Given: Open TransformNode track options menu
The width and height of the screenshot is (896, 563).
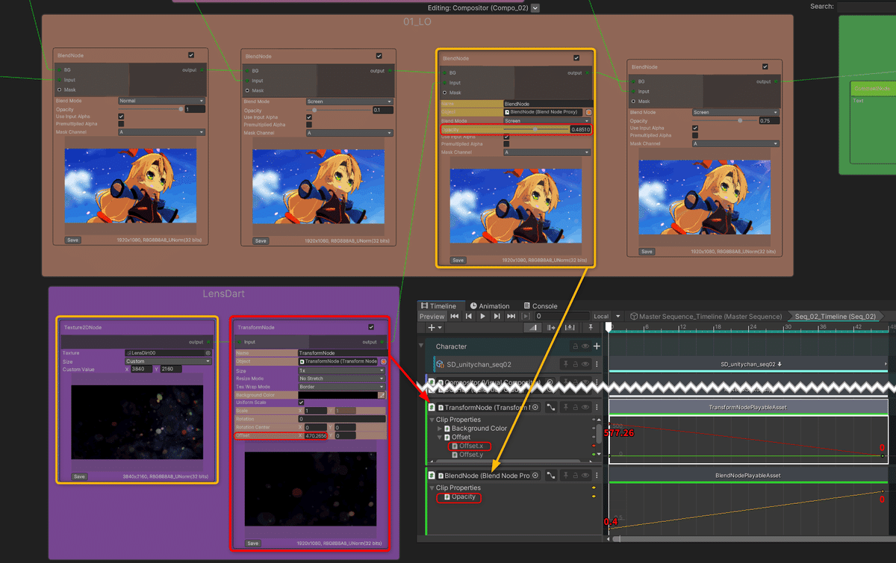Looking at the screenshot, I should click(x=597, y=407).
